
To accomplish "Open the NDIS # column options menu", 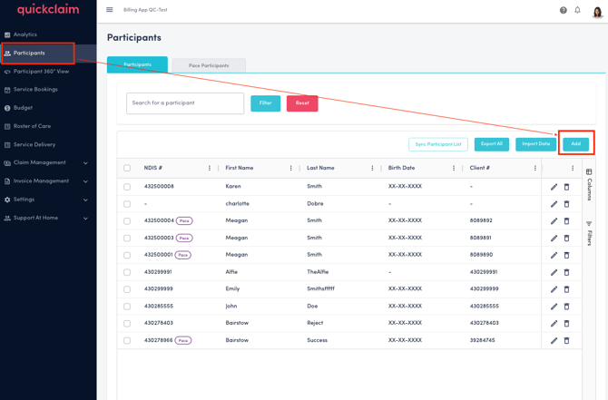I will pos(210,168).
